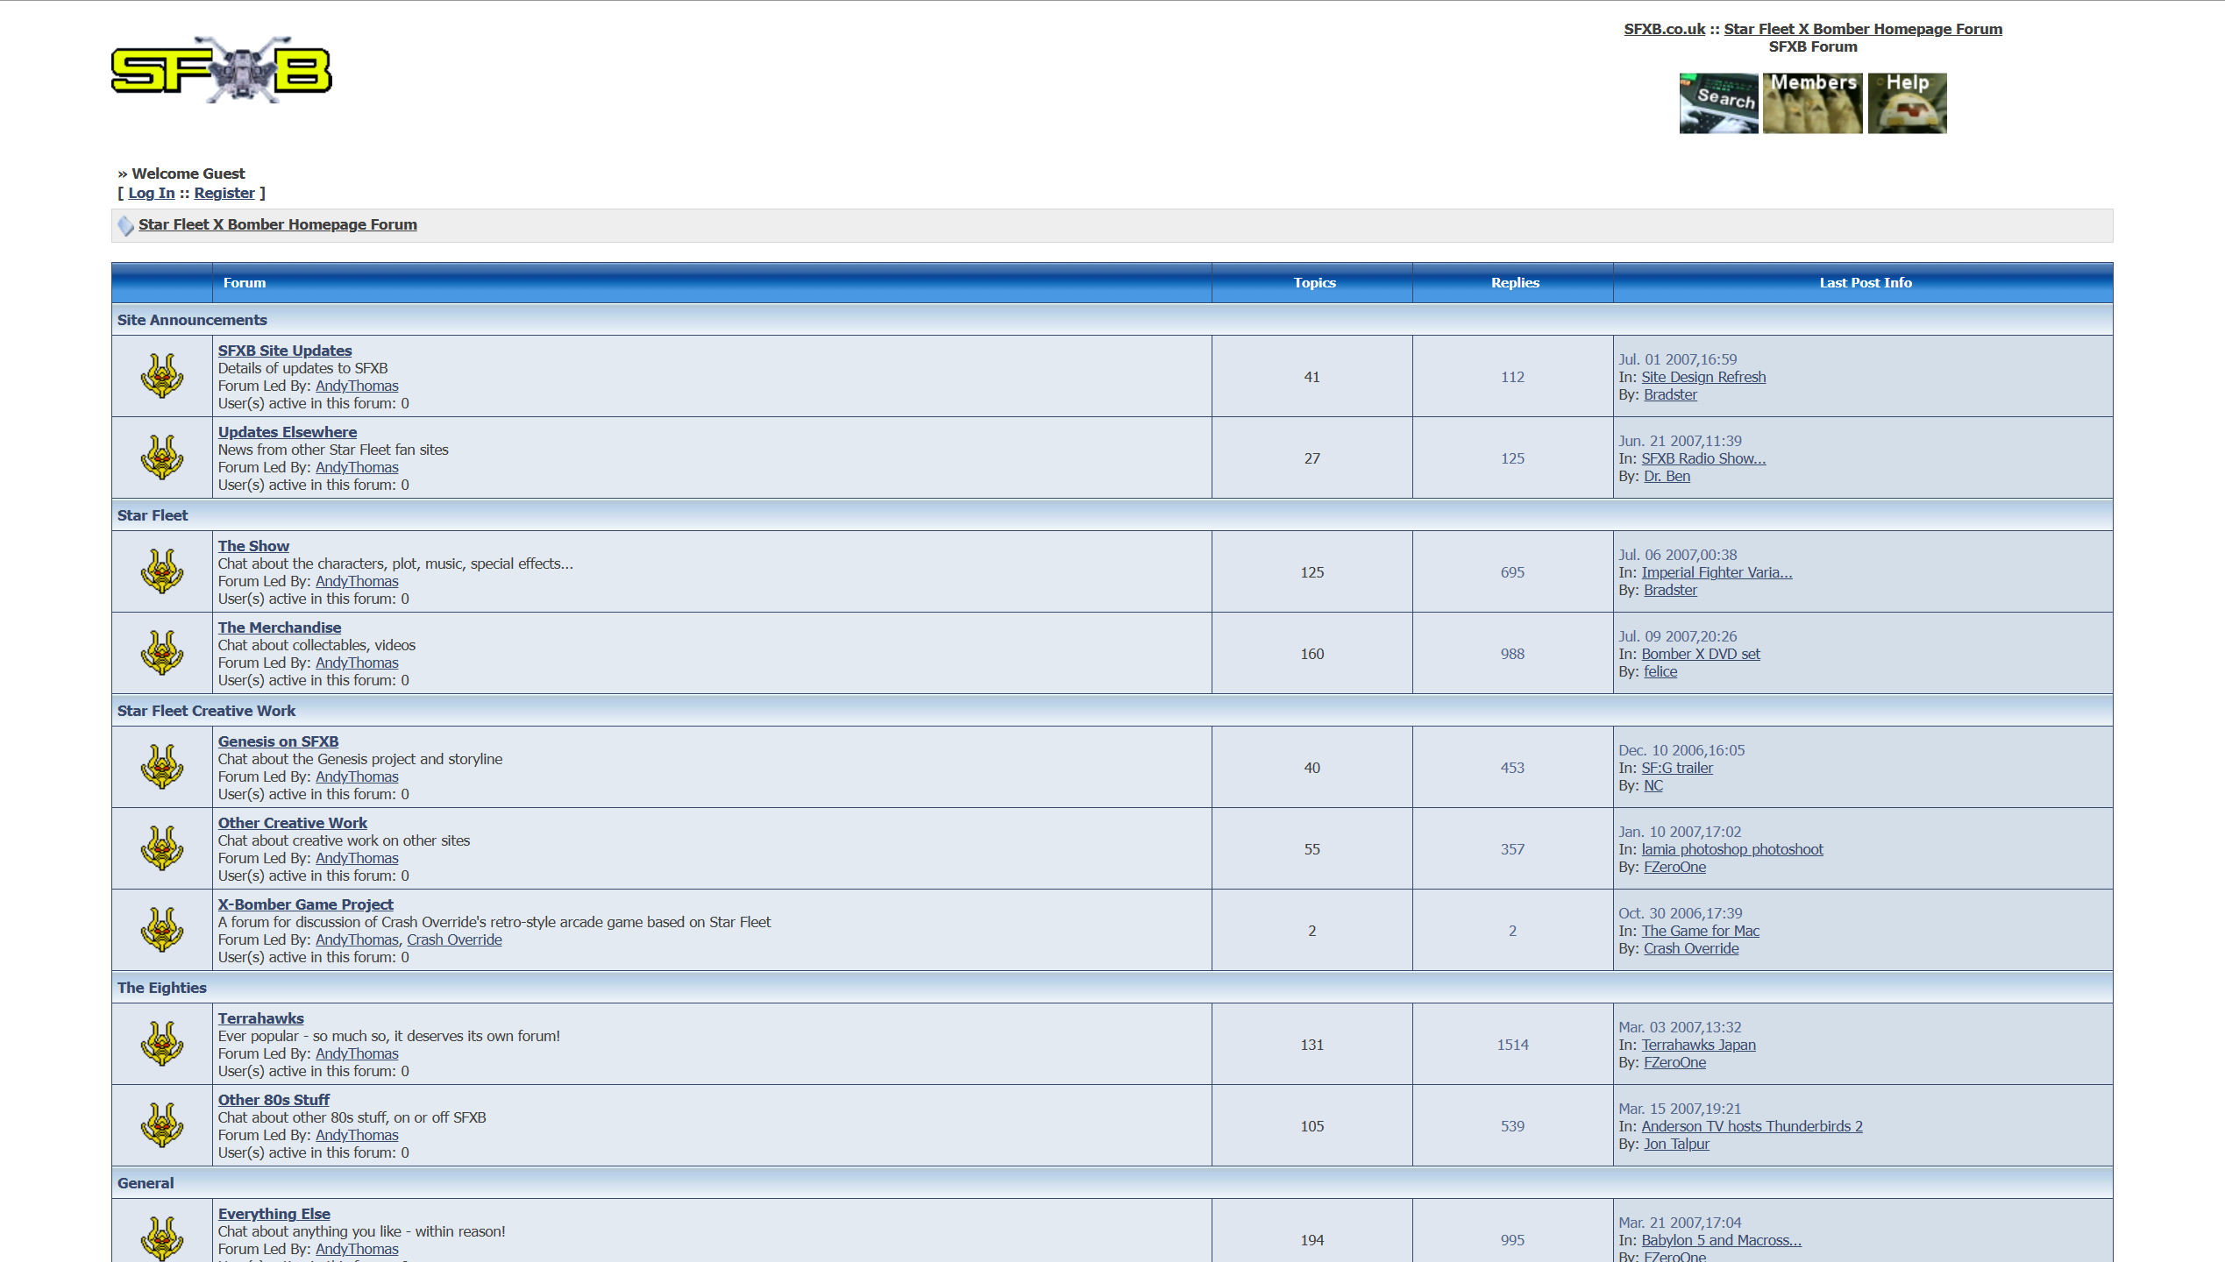Open the Help image button
Image resolution: width=2225 pixels, height=1262 pixels.
point(1907,103)
